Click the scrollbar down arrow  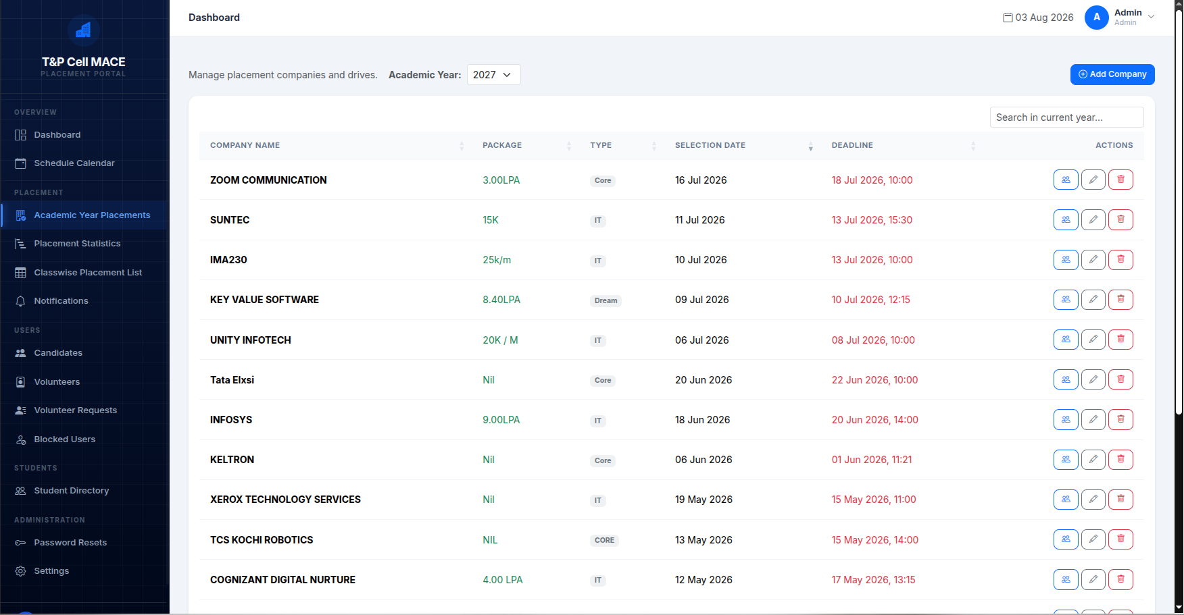1179,608
